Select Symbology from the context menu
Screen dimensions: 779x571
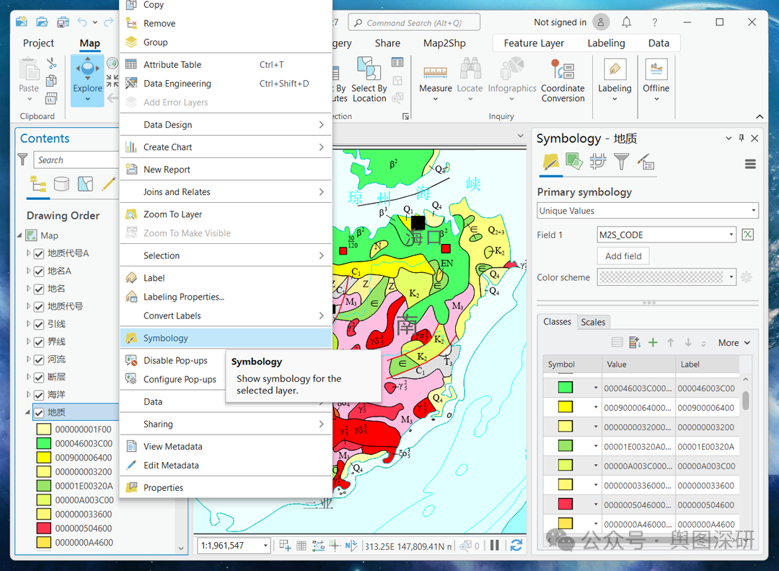click(166, 338)
